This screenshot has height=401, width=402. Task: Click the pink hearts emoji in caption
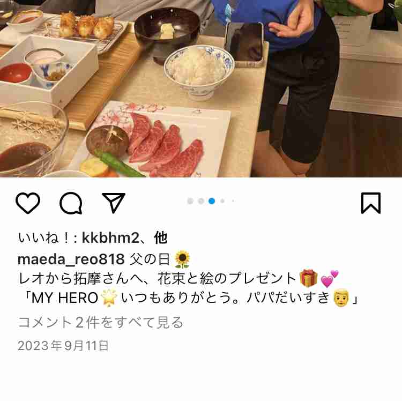point(330,278)
